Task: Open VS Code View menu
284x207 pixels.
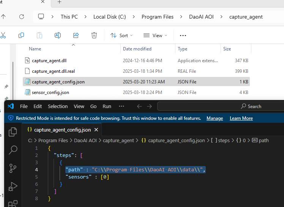Action: [79, 106]
